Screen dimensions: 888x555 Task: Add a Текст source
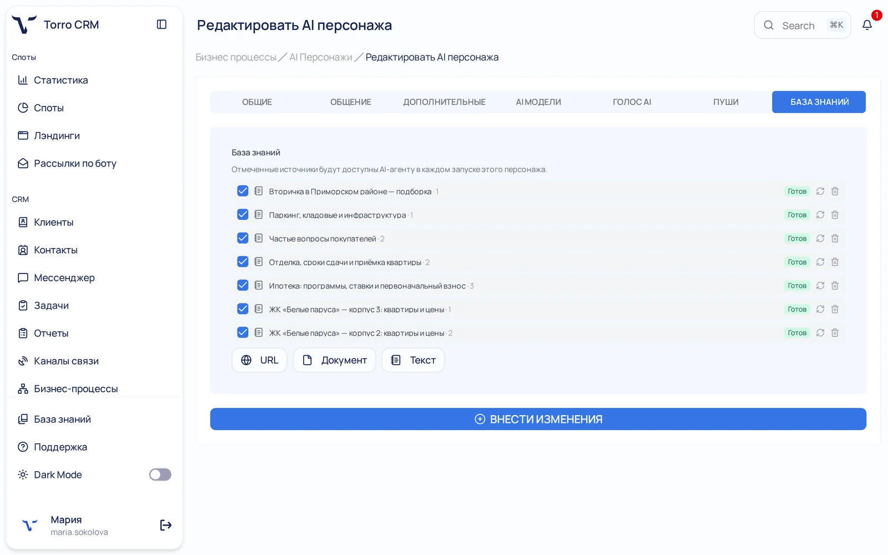pyautogui.click(x=413, y=360)
